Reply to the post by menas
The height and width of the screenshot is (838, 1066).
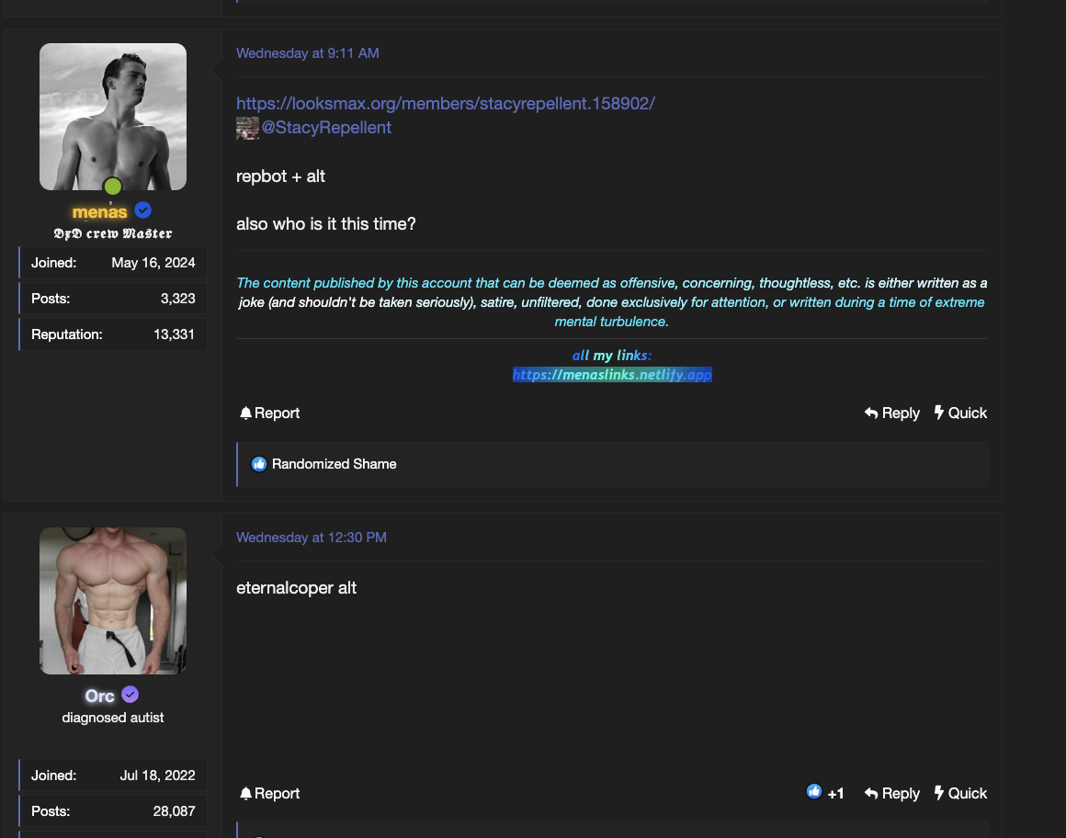pyautogui.click(x=891, y=413)
